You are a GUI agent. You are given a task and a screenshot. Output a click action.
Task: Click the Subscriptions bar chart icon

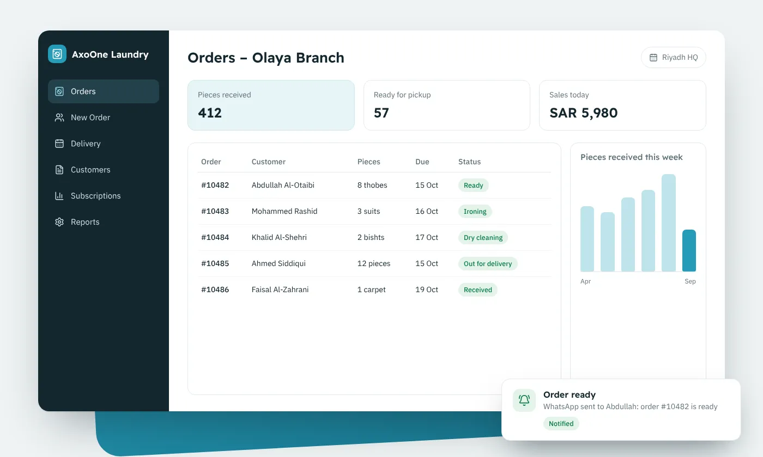click(59, 196)
